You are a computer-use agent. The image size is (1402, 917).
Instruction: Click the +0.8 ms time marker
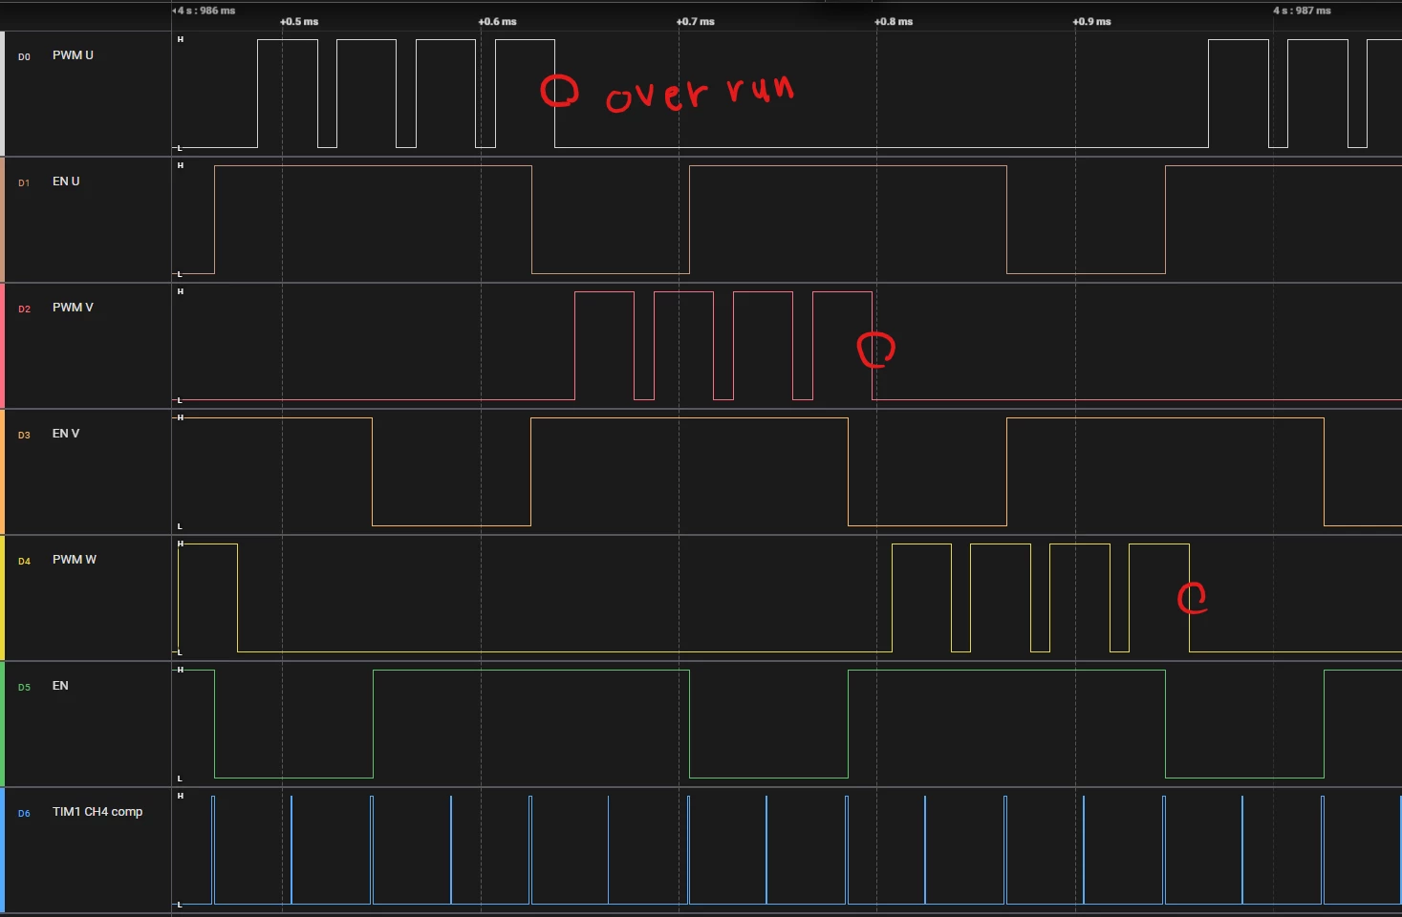pos(894,22)
